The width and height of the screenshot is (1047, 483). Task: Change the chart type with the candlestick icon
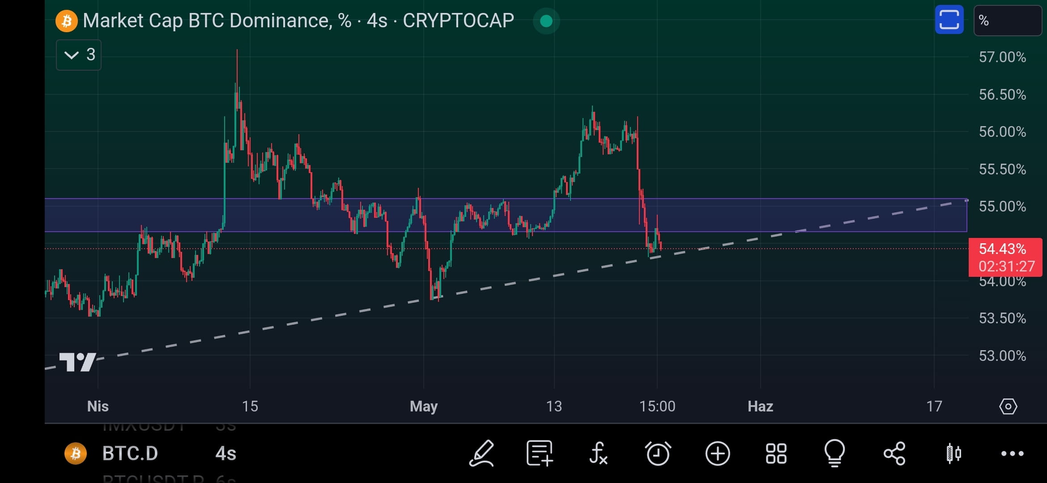pos(953,453)
